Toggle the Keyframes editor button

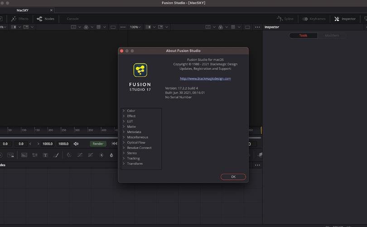point(314,19)
